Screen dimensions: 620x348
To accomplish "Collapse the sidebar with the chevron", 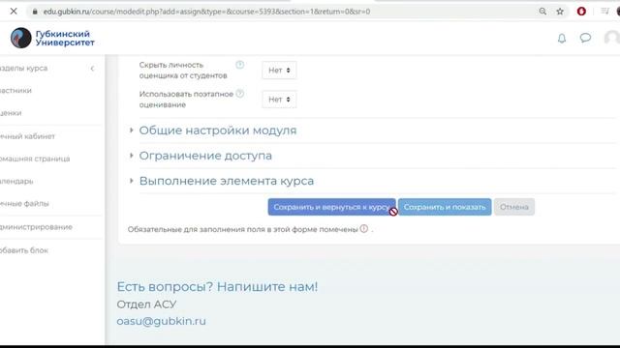I will click(92, 69).
